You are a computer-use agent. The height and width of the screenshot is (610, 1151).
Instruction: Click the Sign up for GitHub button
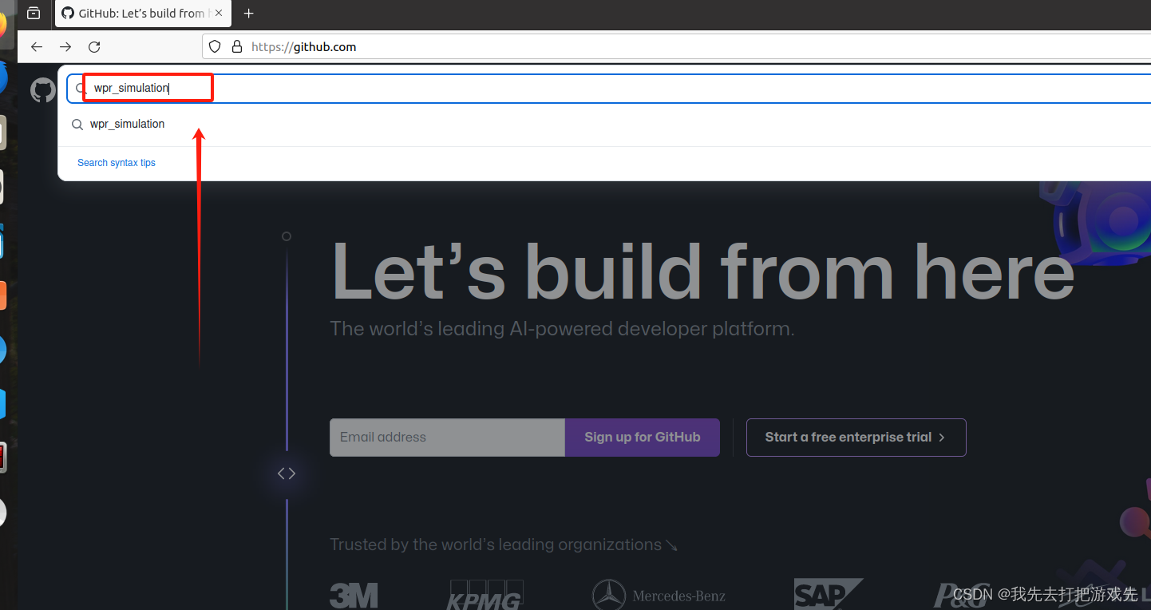643,438
